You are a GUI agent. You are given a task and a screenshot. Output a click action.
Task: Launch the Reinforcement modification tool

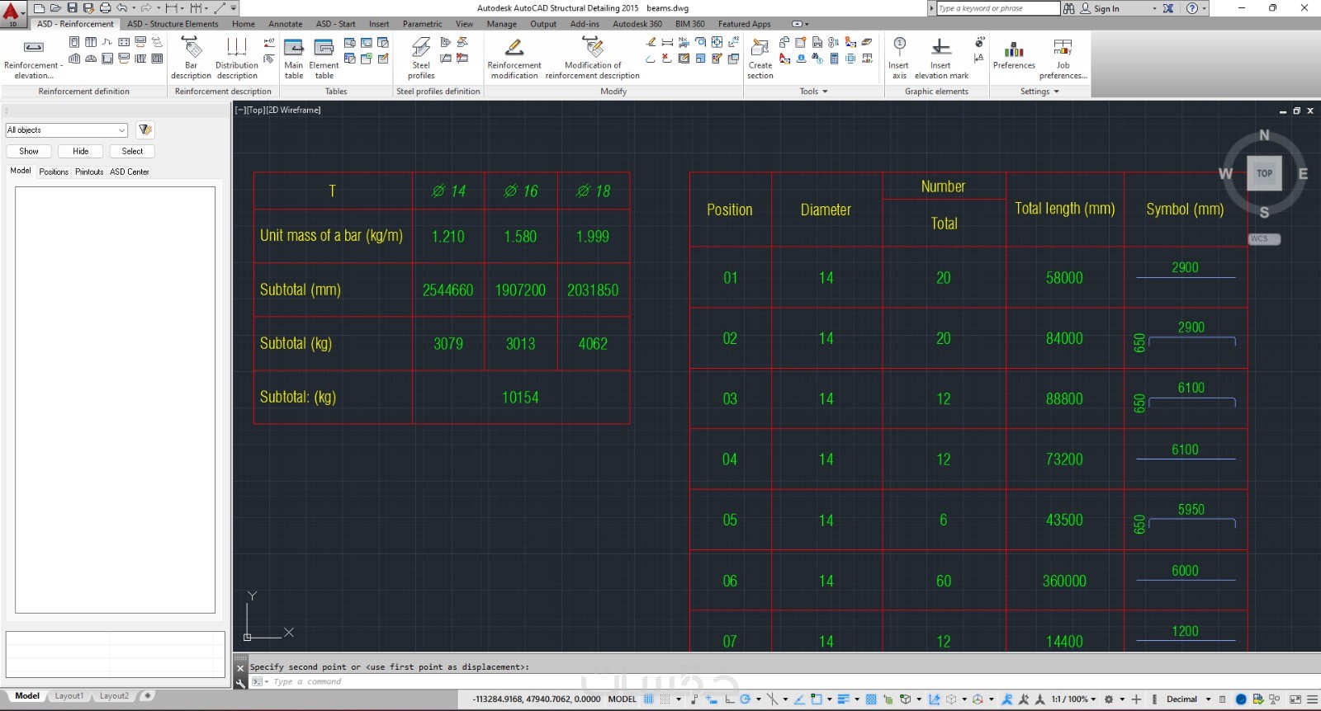[514, 58]
